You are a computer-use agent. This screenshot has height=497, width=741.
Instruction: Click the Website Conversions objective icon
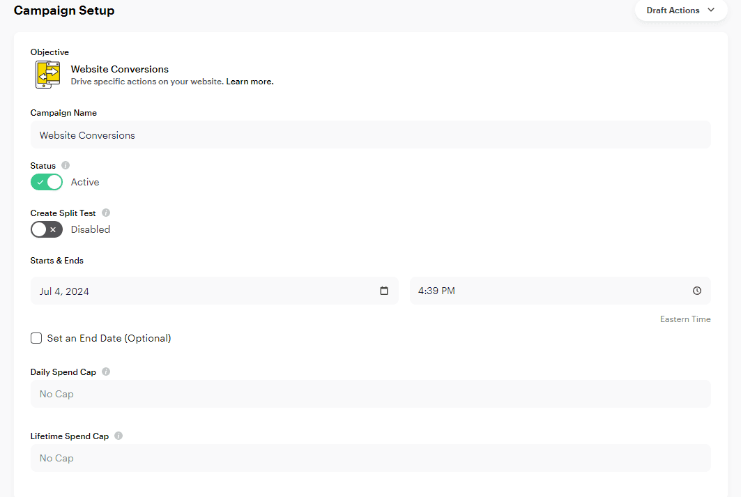47,75
